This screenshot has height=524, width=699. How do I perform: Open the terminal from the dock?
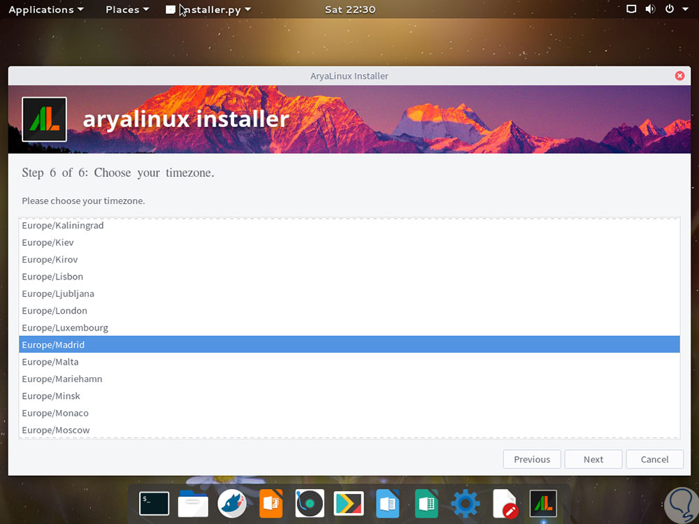[x=154, y=503]
